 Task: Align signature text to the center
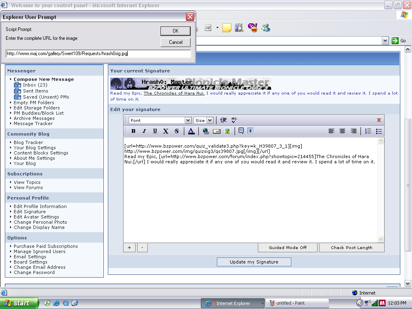click(343, 131)
